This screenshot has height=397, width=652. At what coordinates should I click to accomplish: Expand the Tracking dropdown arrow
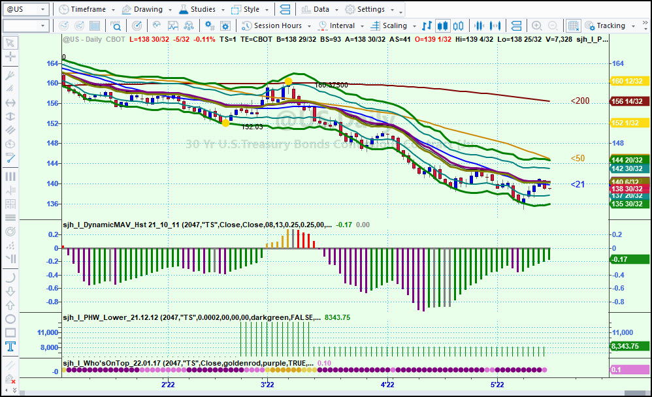point(633,25)
